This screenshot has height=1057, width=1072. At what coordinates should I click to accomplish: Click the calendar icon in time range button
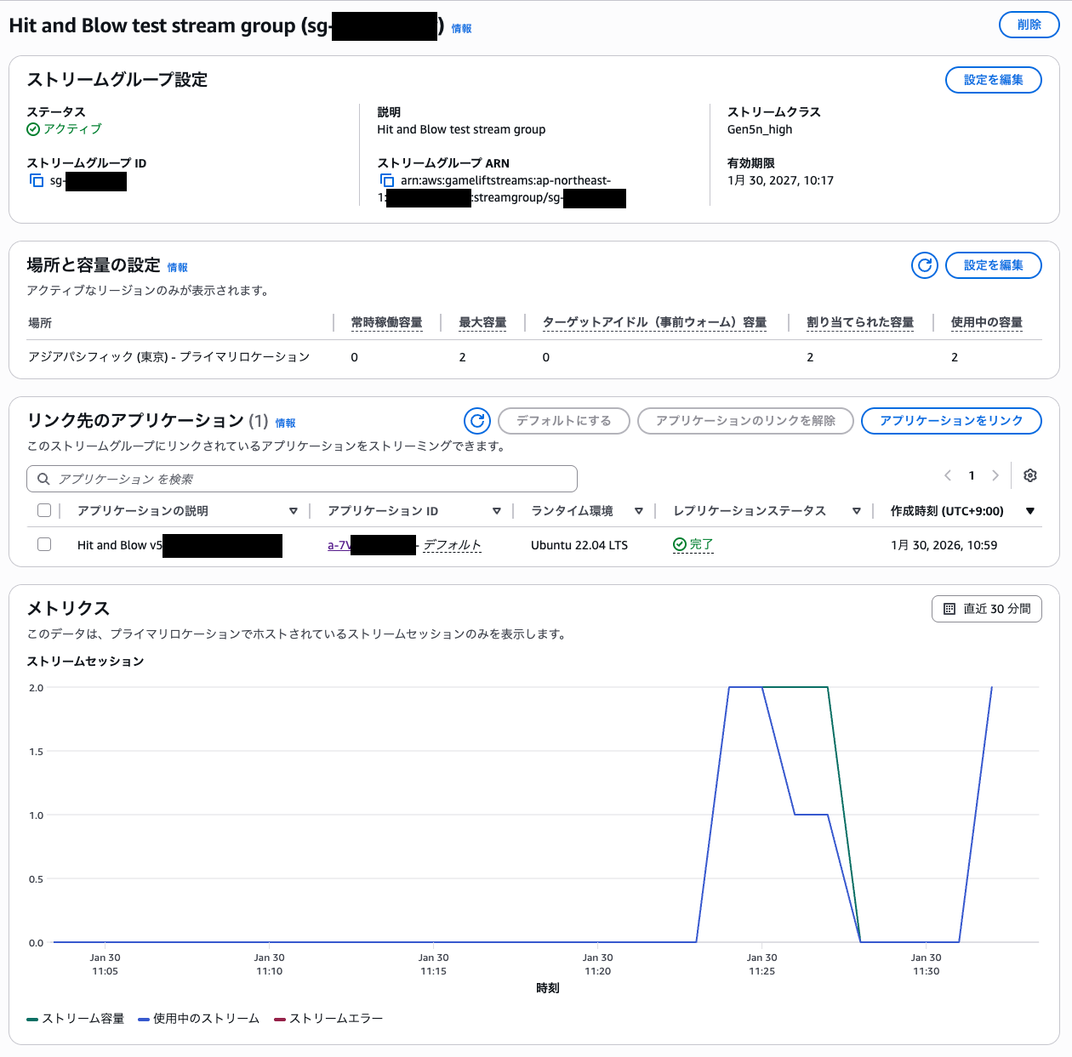[x=949, y=609]
